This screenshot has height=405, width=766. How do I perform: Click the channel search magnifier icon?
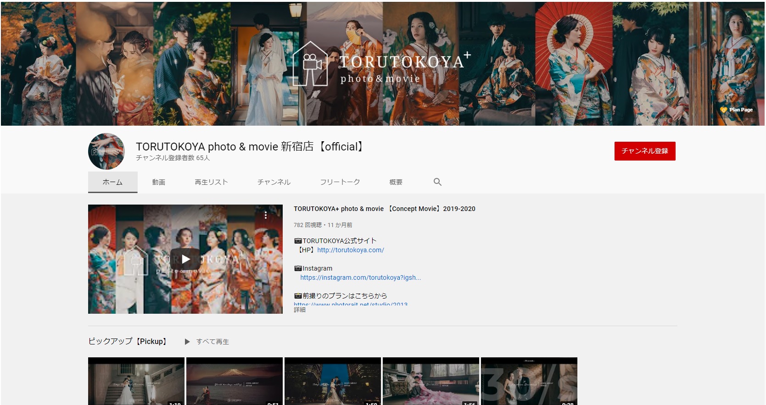pos(437,182)
